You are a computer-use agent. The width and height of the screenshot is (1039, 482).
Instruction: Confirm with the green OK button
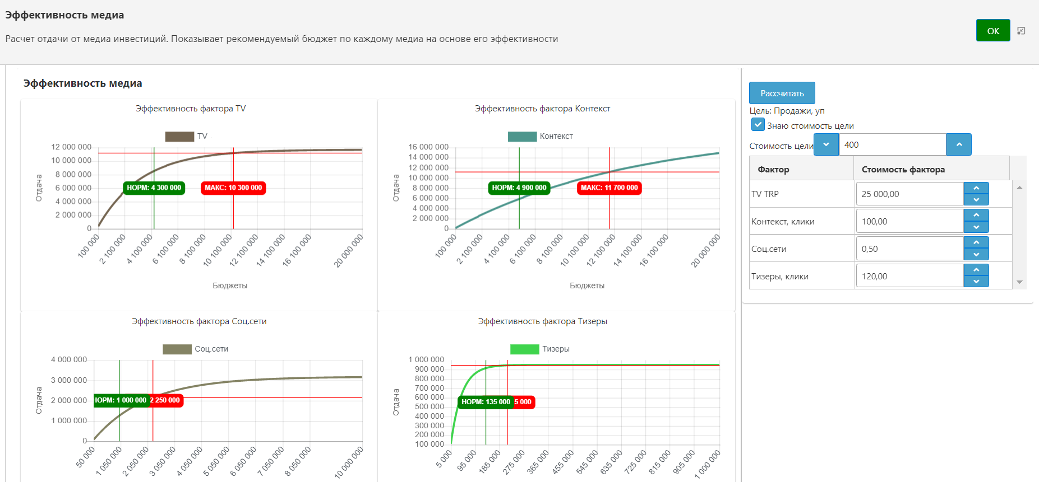point(993,31)
